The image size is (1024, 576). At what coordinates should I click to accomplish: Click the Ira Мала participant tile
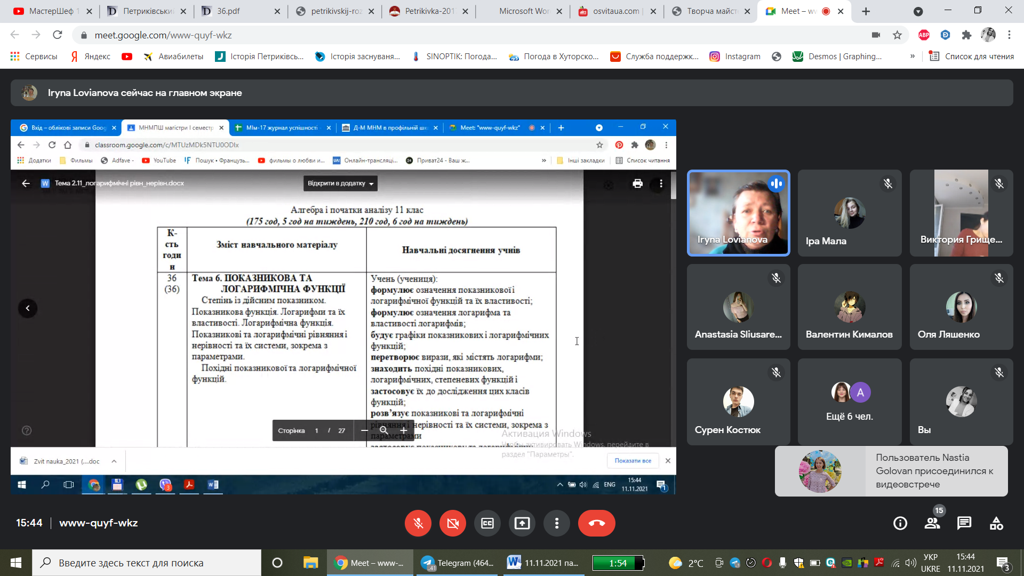pyautogui.click(x=850, y=213)
